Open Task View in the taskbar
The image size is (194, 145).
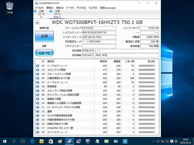tap(23, 141)
